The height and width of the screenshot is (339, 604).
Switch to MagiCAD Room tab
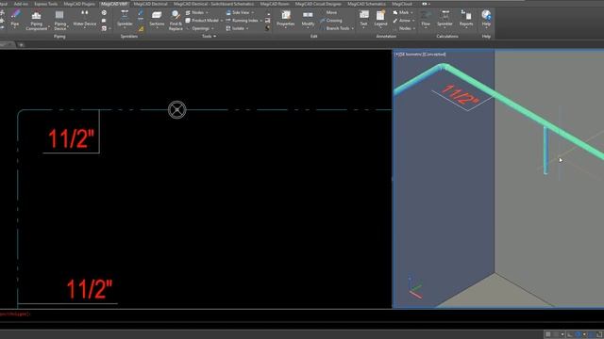pyautogui.click(x=275, y=4)
